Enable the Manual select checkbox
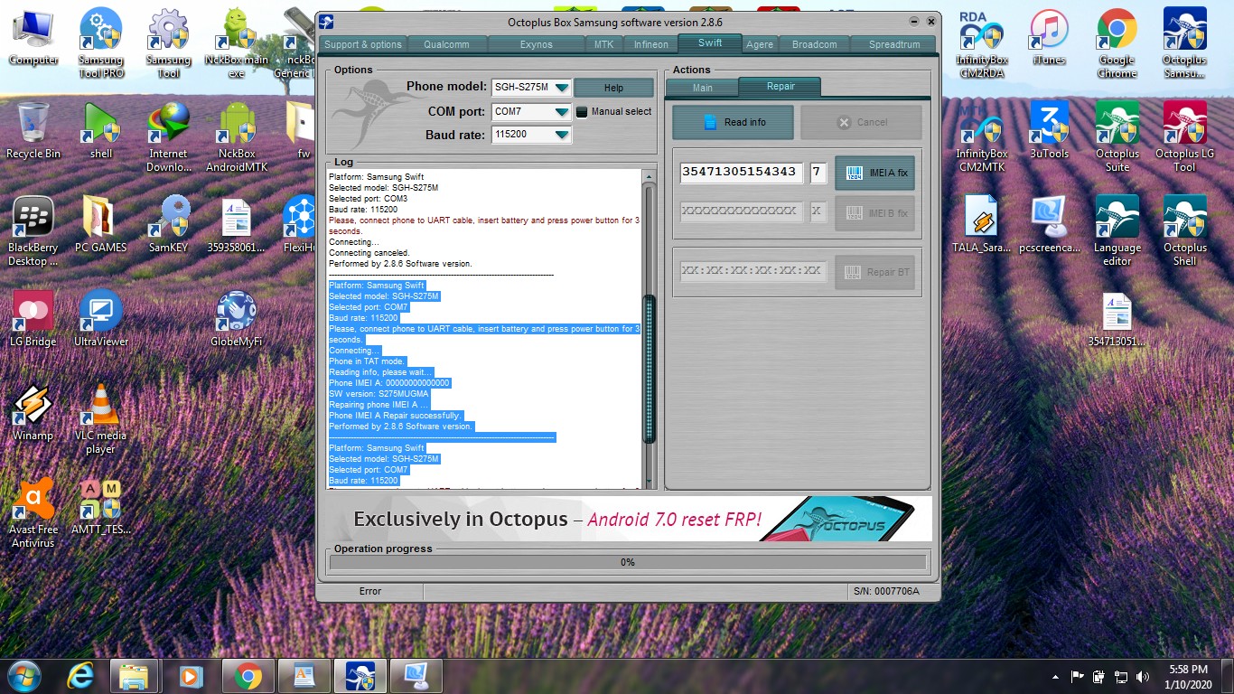Image resolution: width=1234 pixels, height=694 pixels. tap(582, 112)
